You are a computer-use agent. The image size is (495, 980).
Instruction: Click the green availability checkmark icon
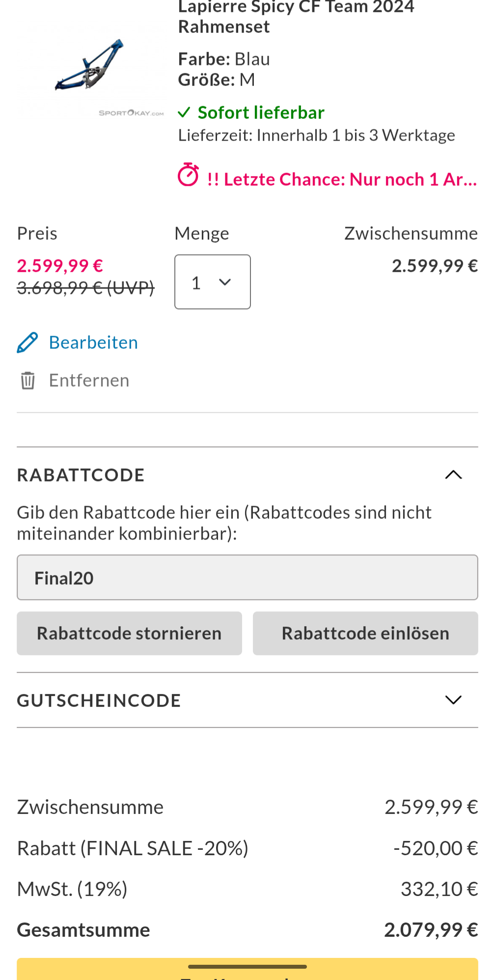pos(184,113)
